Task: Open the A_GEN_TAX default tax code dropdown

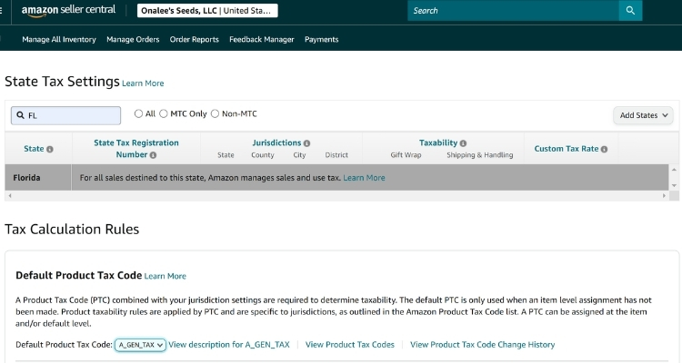Action: point(140,345)
